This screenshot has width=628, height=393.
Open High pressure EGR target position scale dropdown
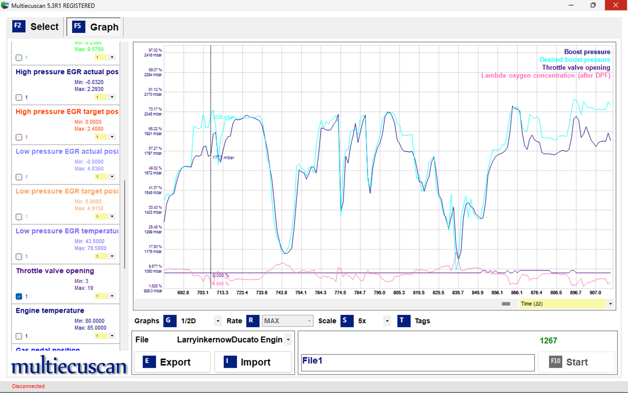point(112,137)
